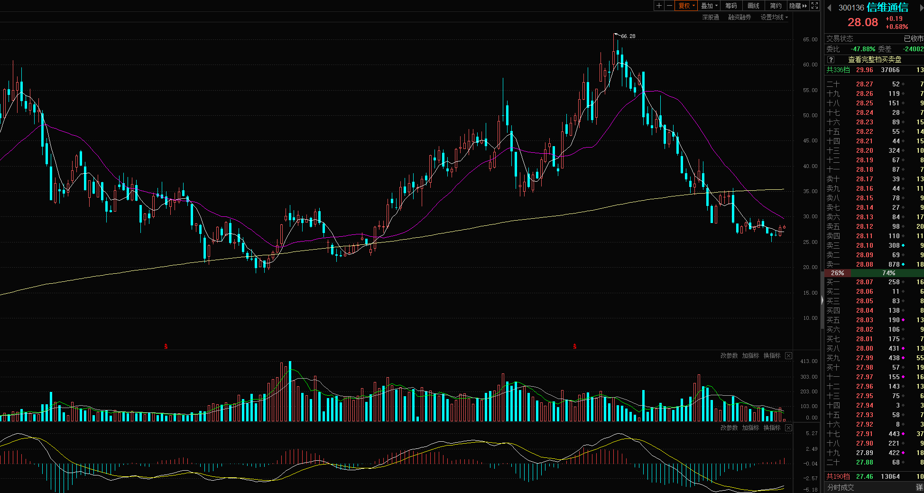
Task: Click current price 28.08
Action: click(863, 22)
